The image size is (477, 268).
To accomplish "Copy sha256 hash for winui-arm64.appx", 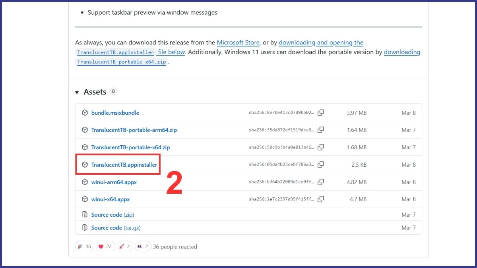I will pyautogui.click(x=321, y=182).
